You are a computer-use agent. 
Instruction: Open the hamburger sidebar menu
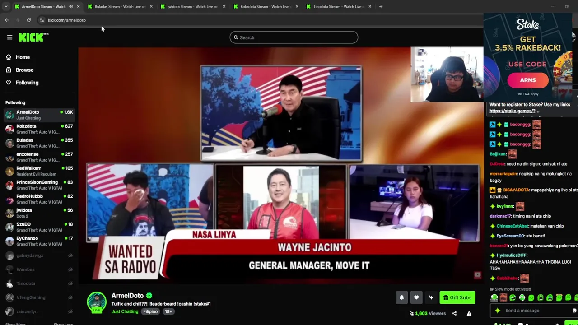[9, 37]
